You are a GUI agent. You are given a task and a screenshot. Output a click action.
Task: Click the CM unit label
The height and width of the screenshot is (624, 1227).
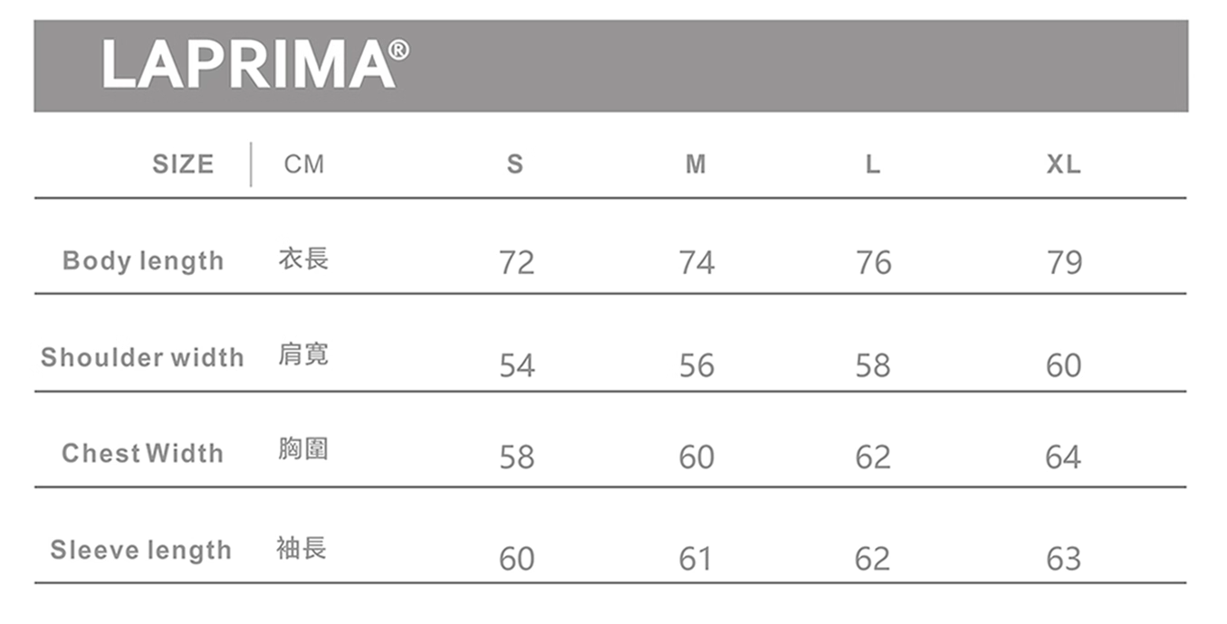(x=303, y=165)
